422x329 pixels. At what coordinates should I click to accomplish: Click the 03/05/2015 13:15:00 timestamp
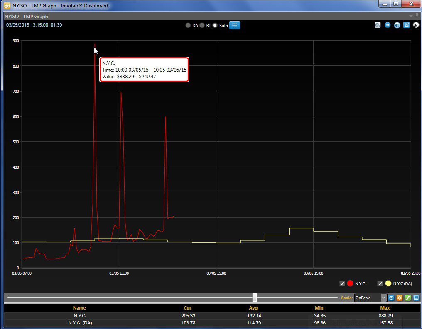27,25
